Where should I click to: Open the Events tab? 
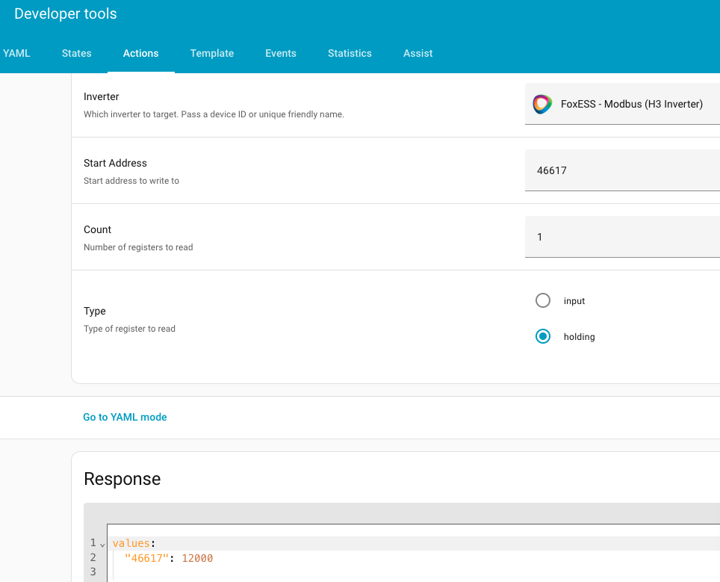(281, 53)
